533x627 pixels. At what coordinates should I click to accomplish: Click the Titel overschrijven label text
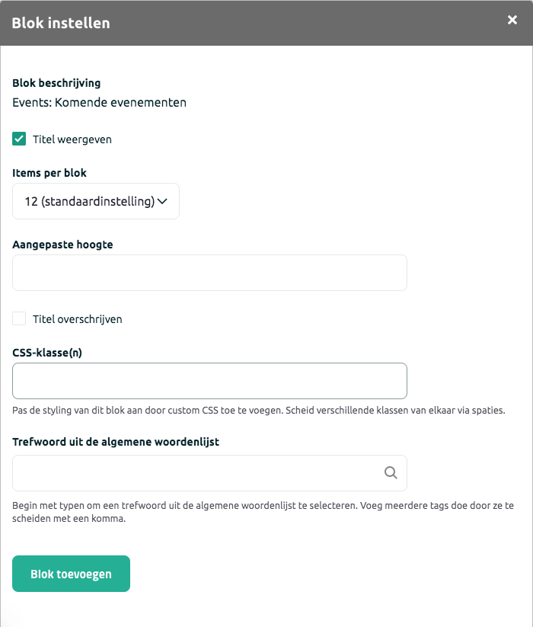tap(78, 319)
